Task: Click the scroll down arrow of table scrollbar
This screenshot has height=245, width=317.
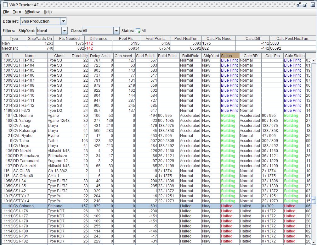Action: (314, 242)
